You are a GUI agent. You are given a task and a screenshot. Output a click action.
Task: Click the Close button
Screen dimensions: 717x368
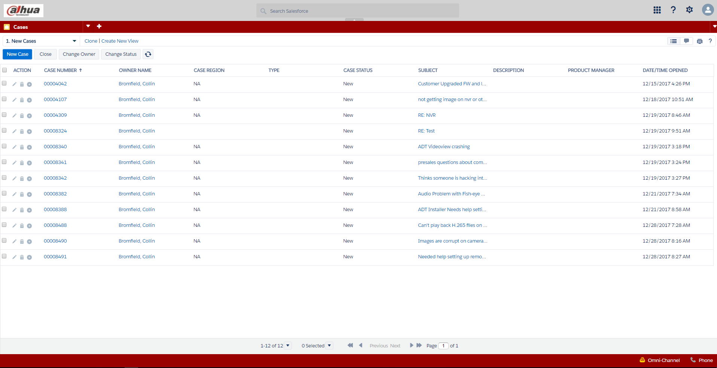[x=46, y=54]
